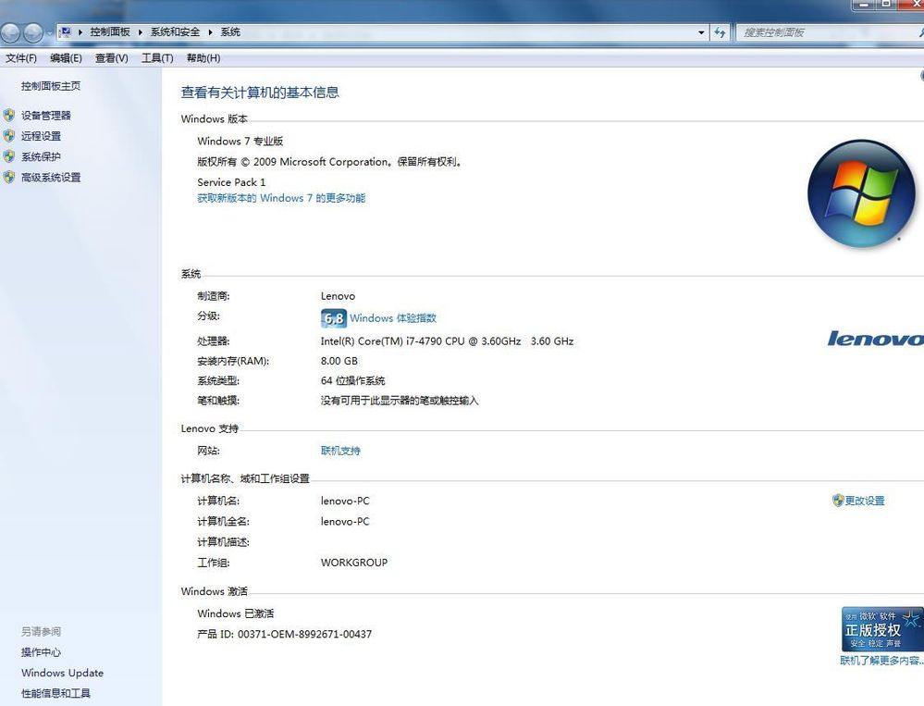Open 高级系统设置 link

(x=51, y=178)
